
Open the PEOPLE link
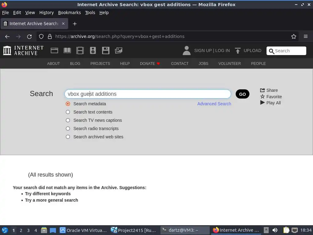click(258, 64)
